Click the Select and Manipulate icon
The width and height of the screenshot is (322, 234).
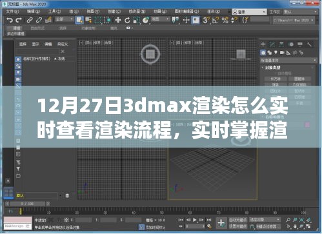pos(186,20)
